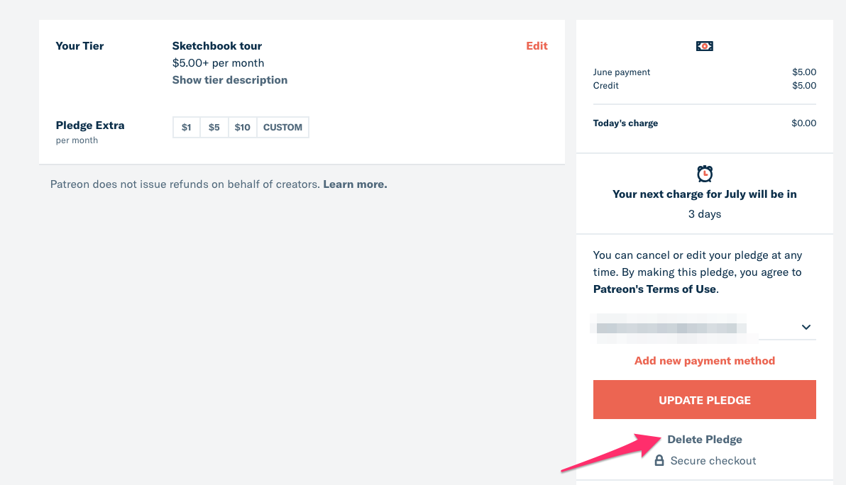Open the Learn more refund link
The width and height of the screenshot is (846, 485).
coord(355,184)
